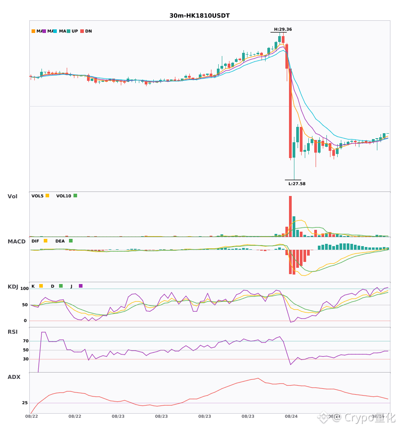The height and width of the screenshot is (429, 399).
Task: Click the 30 axis value in RSI panel
Action: point(26,359)
